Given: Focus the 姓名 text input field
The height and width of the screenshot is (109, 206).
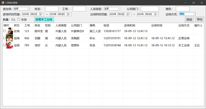Looking at the screenshot, I should click(x=52, y=9).
